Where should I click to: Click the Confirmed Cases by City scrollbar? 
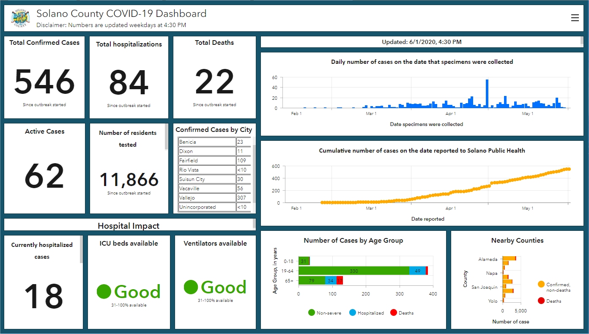tap(254, 173)
